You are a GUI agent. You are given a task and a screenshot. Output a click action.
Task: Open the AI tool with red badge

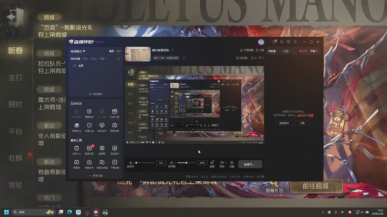click(89, 150)
